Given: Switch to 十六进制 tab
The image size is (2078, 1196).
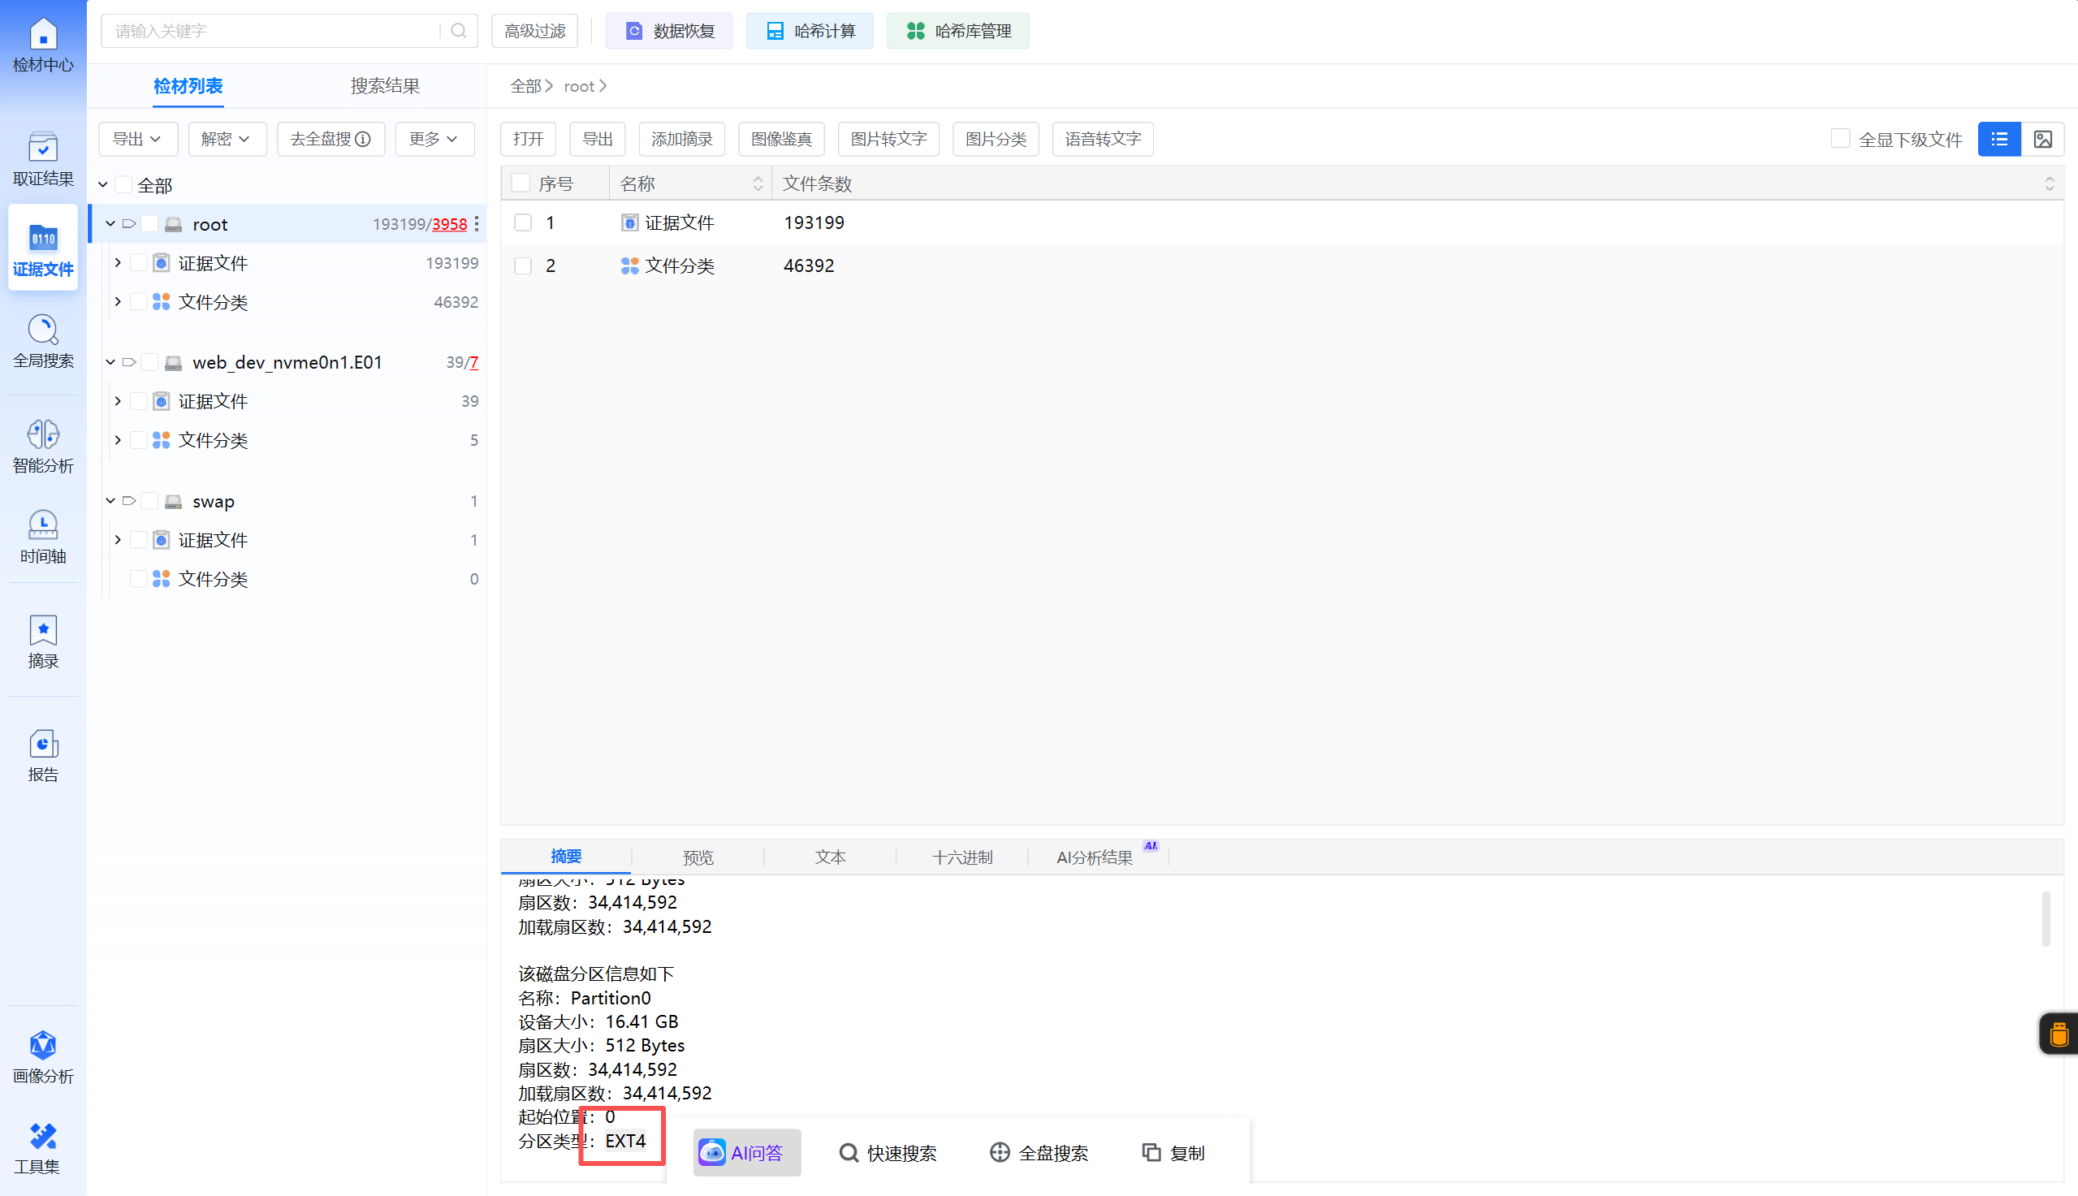Looking at the screenshot, I should tap(962, 857).
